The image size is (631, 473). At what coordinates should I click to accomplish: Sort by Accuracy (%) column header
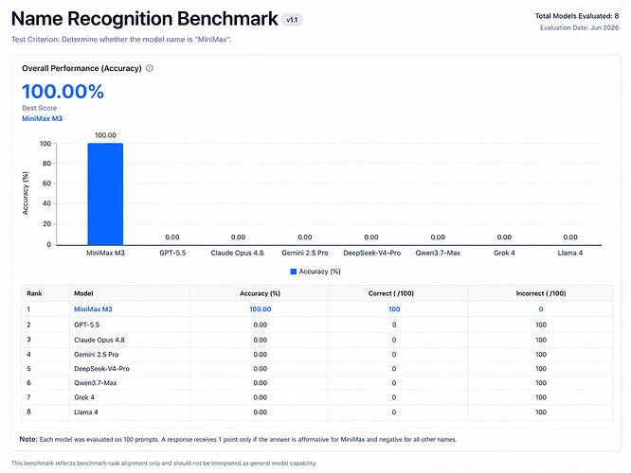click(260, 293)
